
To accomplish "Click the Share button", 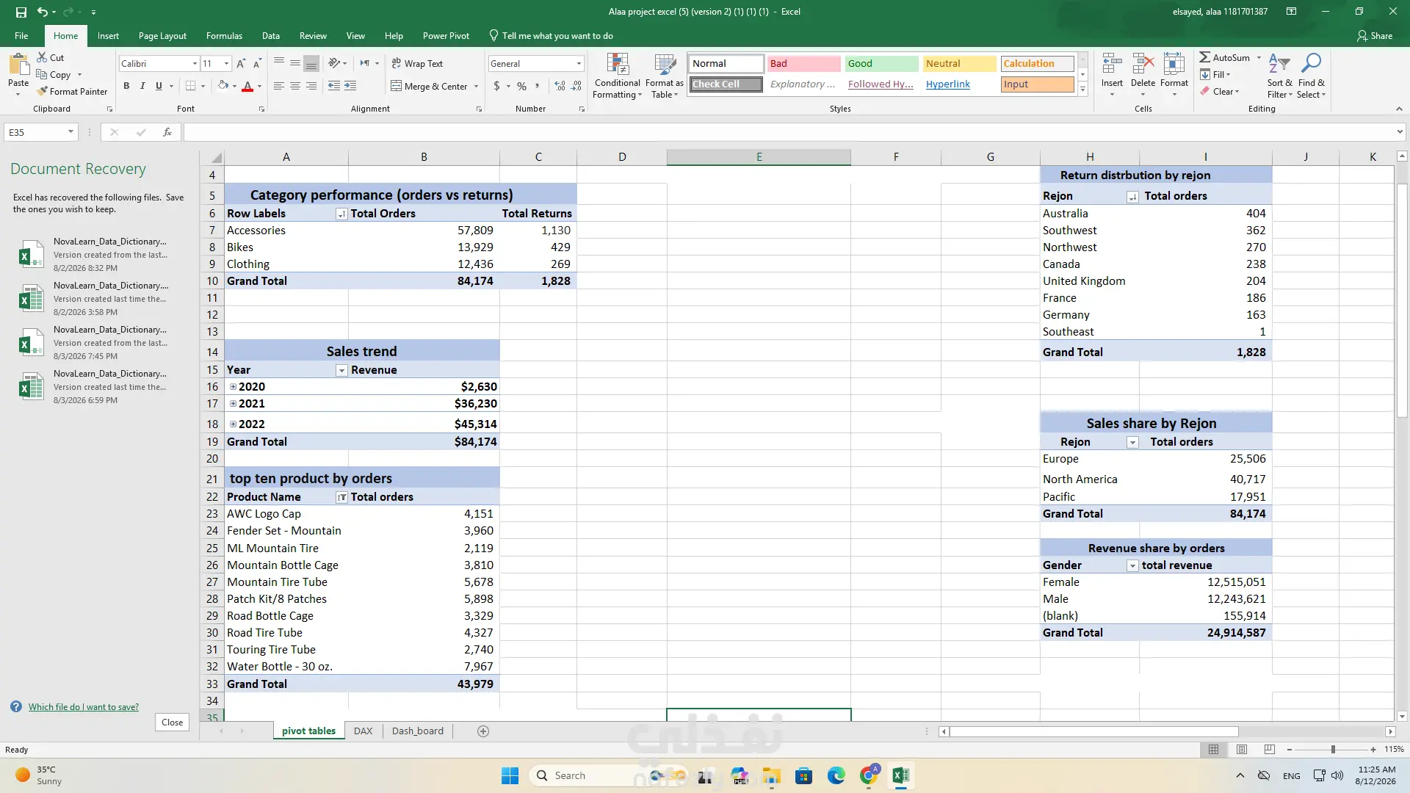I will tap(1375, 36).
